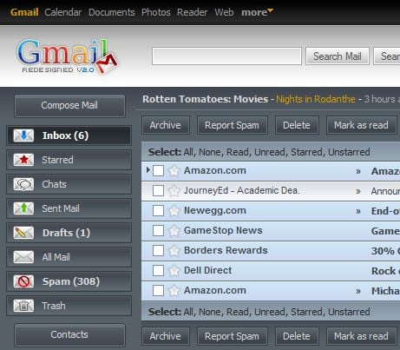
Task: Click the bottom Report Spam button
Action: pyautogui.click(x=233, y=336)
